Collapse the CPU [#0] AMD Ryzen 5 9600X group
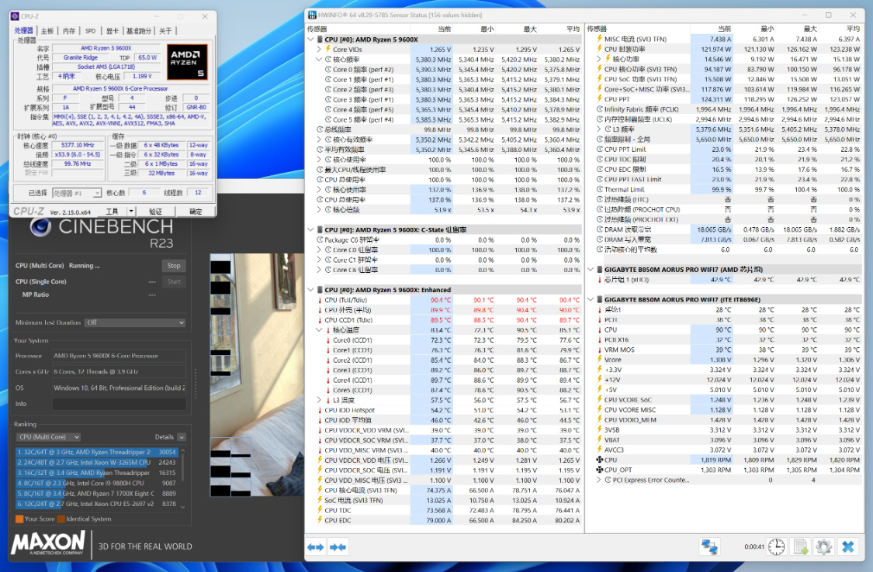 311,40
